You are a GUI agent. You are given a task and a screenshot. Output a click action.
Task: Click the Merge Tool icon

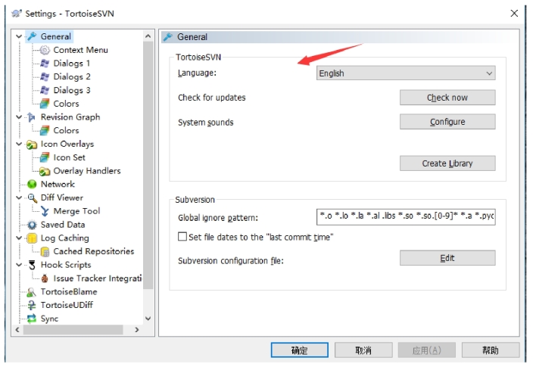pyautogui.click(x=45, y=211)
